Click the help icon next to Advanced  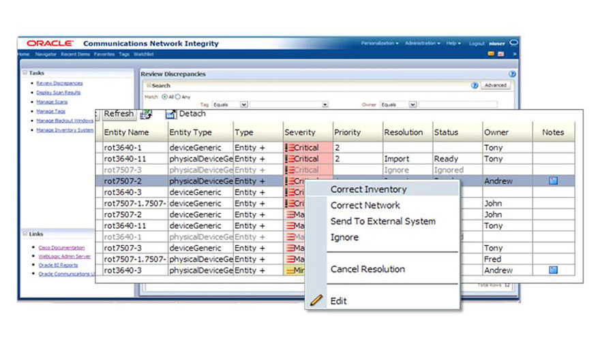475,85
